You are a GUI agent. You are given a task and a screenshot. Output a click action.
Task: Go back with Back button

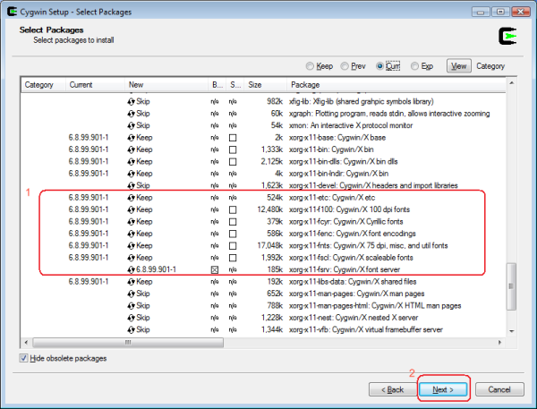pos(393,389)
